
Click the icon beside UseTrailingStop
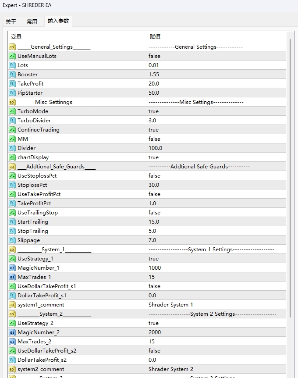[x=12, y=213]
